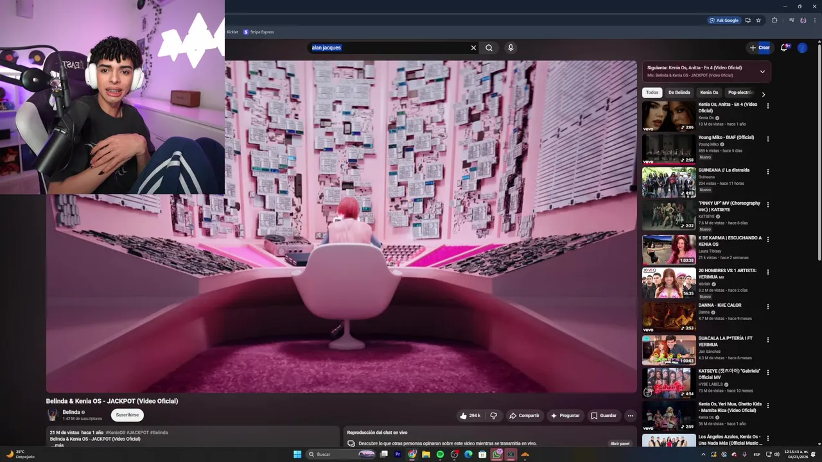Image resolution: width=822 pixels, height=462 pixels.
Task: Dislike the video with thumbs-down icon
Action: click(x=493, y=416)
